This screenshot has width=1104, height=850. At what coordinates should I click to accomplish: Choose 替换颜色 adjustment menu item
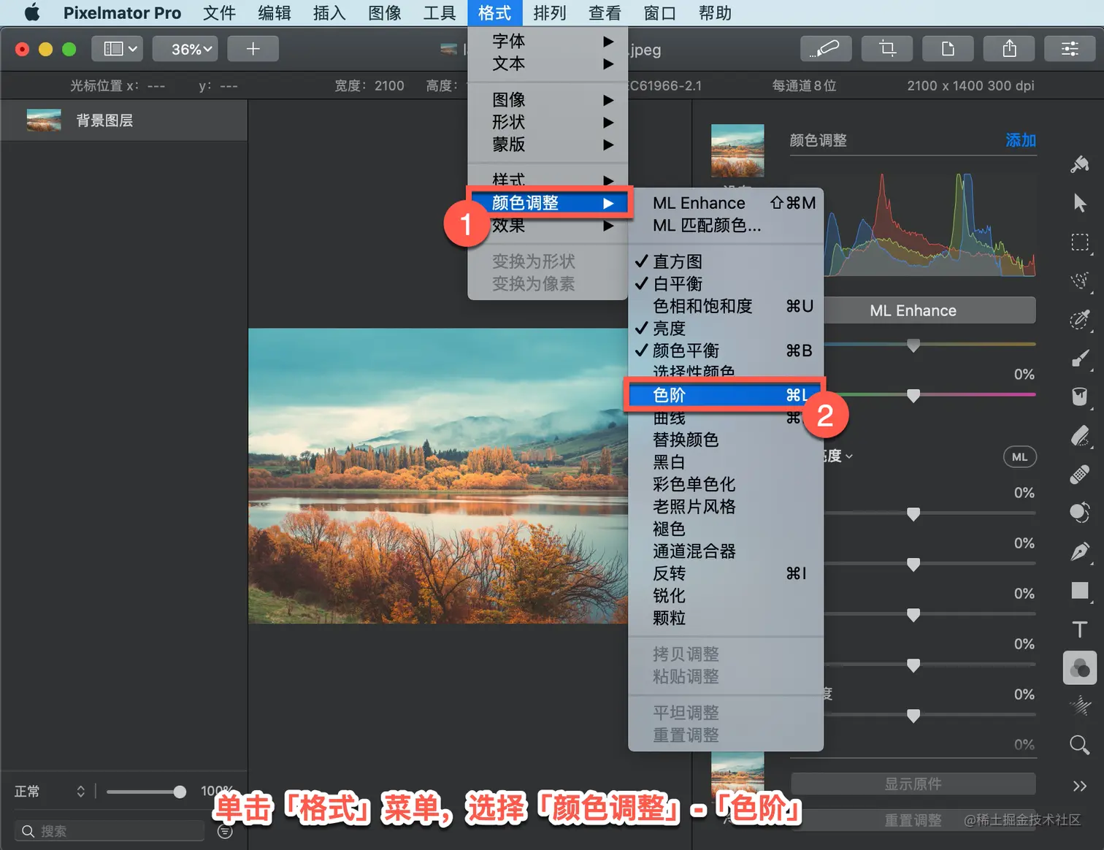[x=726, y=440]
